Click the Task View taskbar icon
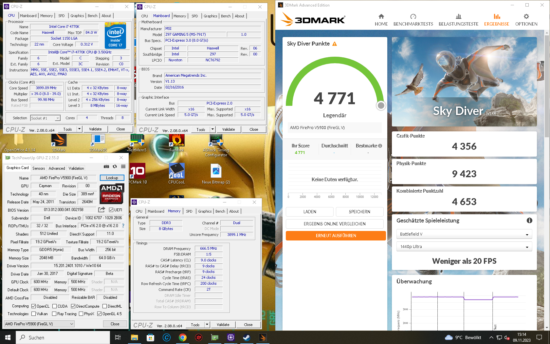This screenshot has width=550, height=344. (118, 337)
